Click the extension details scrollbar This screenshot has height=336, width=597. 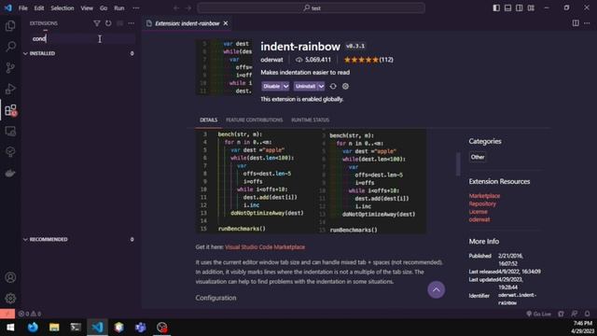coord(458,164)
